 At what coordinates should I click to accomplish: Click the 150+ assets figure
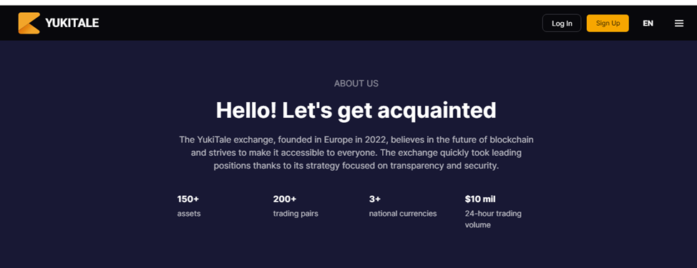pos(188,199)
